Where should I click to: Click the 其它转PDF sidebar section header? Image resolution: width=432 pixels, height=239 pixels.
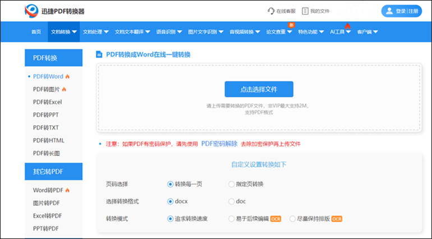53,172
